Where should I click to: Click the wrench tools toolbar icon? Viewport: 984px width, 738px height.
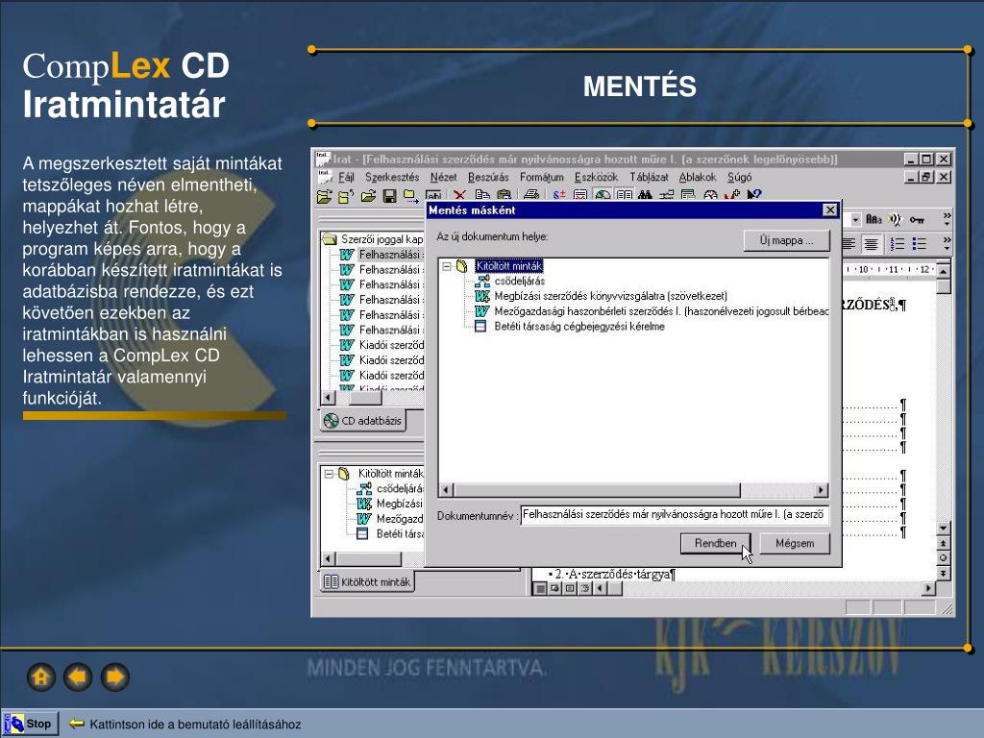click(731, 196)
